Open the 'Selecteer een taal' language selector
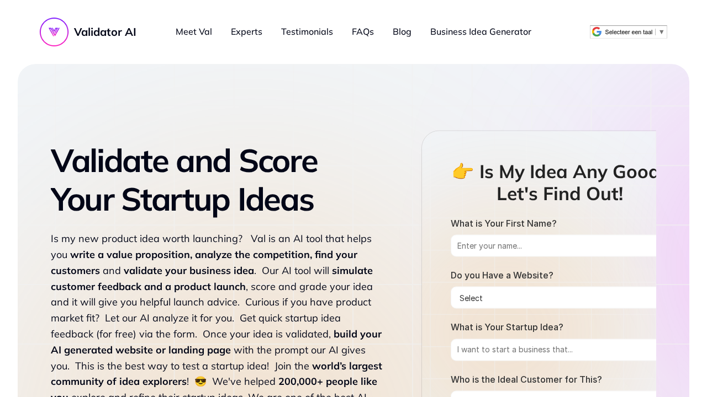 point(629,32)
